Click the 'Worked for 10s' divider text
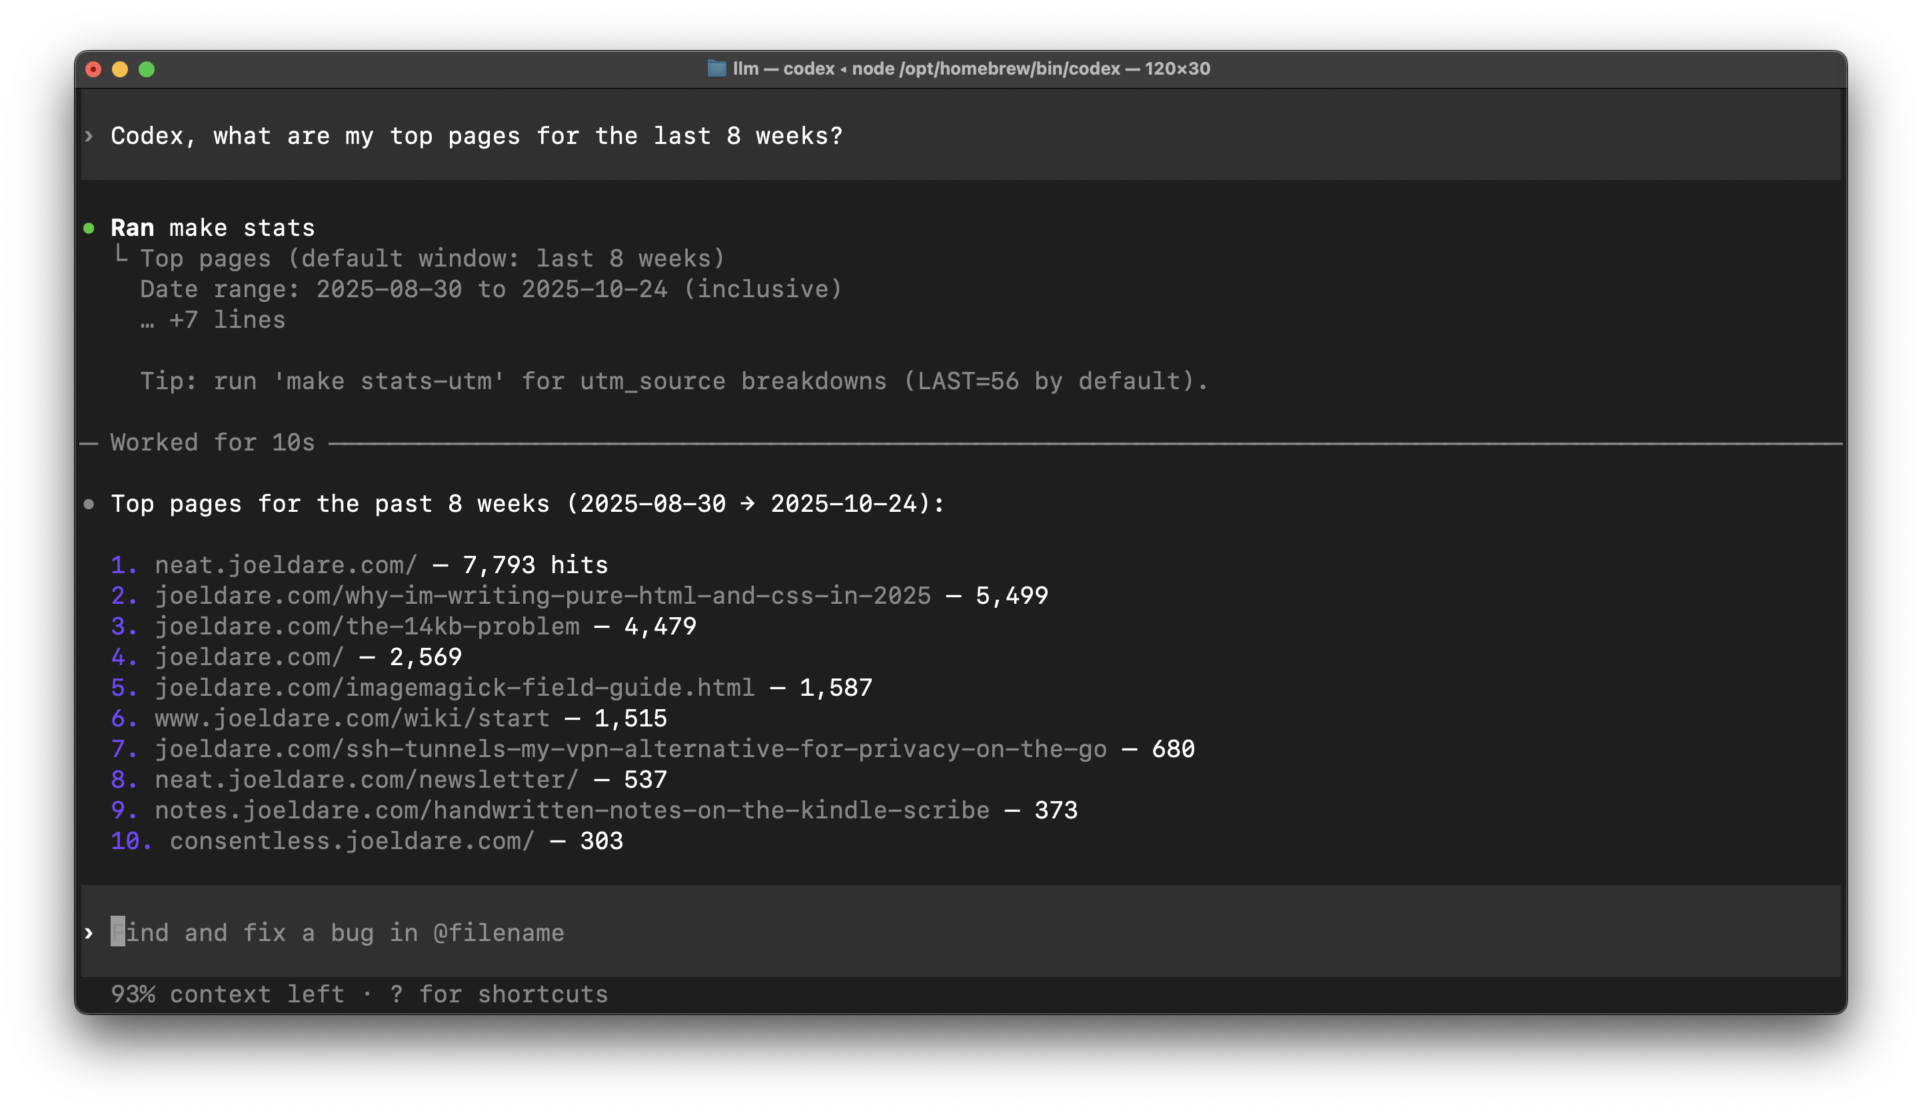1922x1113 pixels. point(212,443)
